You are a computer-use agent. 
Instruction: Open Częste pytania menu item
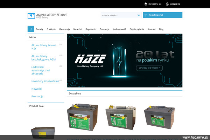click(x=137, y=29)
